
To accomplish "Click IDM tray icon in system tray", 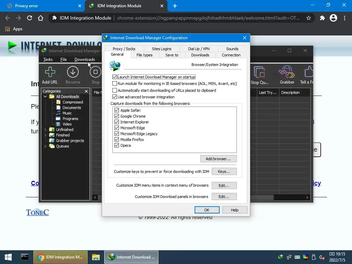I will pyautogui.click(x=280, y=257).
